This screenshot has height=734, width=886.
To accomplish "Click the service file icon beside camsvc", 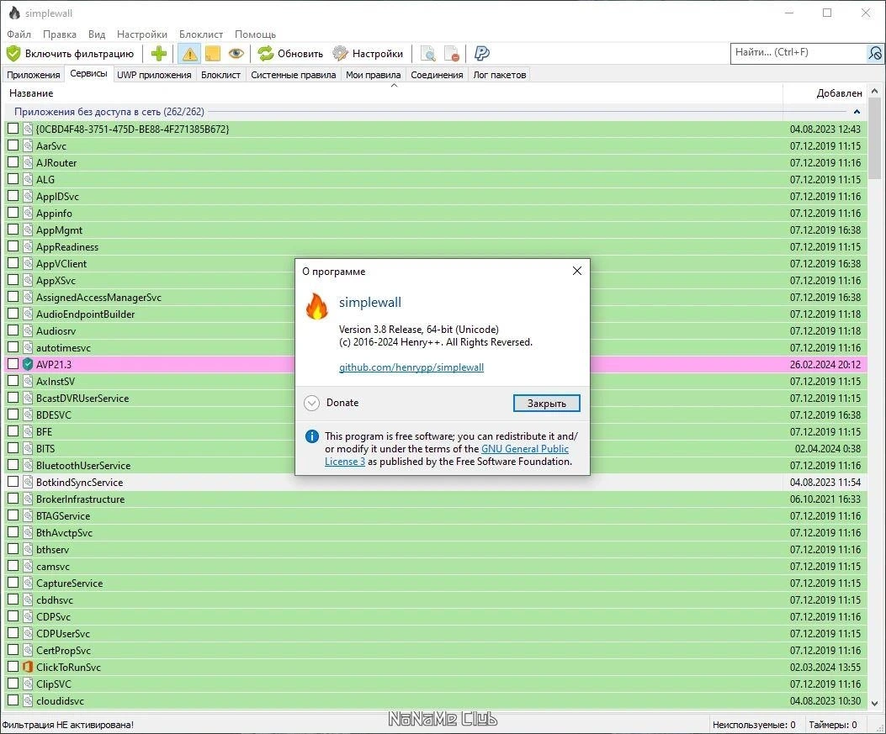I will pyautogui.click(x=28, y=566).
